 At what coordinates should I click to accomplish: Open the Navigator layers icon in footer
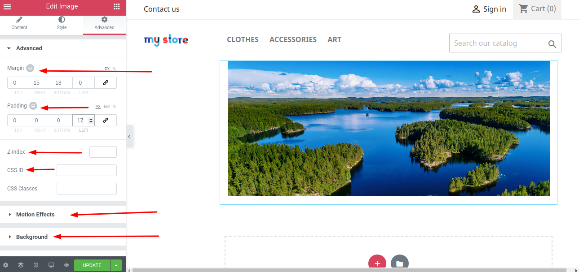[x=21, y=265]
